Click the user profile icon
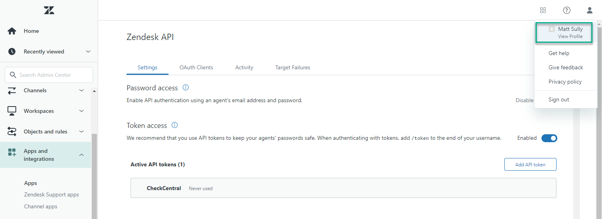The height and width of the screenshot is (219, 602). pos(590,10)
